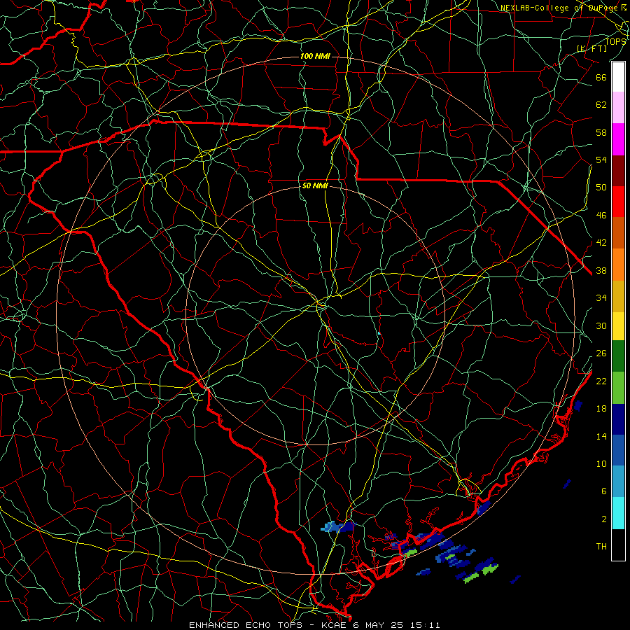The image size is (630, 630).
Task: Click the magenta 58 legend swatch
Action: [x=619, y=139]
